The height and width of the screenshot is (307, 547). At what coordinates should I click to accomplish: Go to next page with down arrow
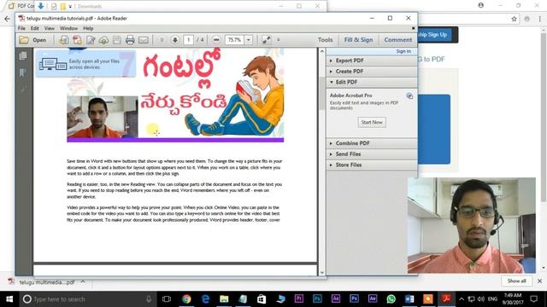175,40
